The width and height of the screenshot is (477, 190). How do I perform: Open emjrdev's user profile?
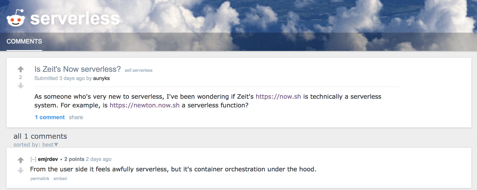[x=48, y=159]
